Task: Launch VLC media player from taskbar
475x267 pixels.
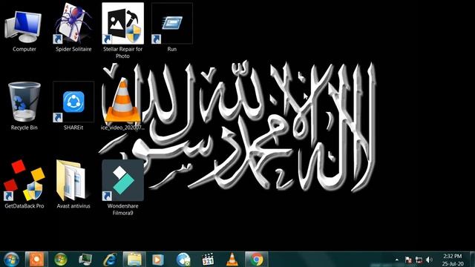Action: pyautogui.click(x=232, y=260)
